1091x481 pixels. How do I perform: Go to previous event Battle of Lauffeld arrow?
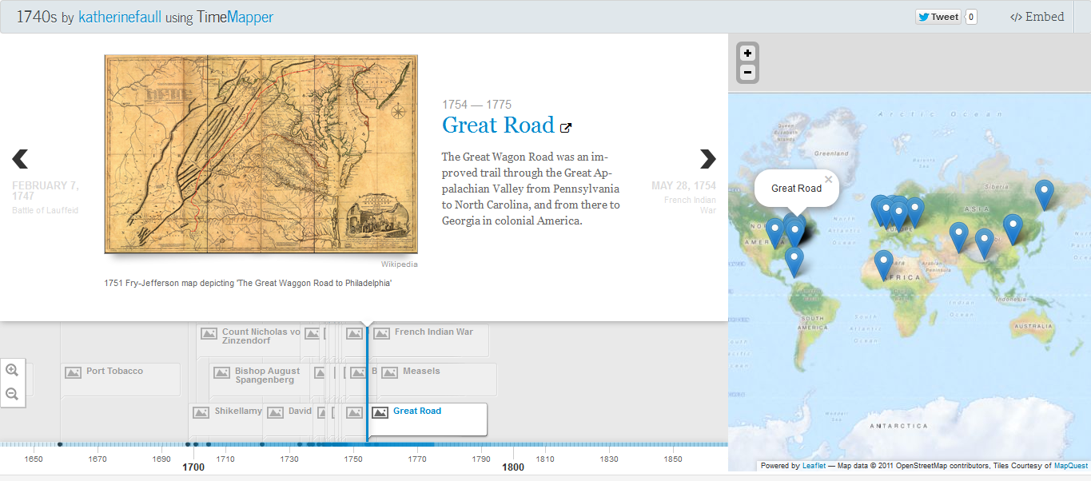(20, 159)
